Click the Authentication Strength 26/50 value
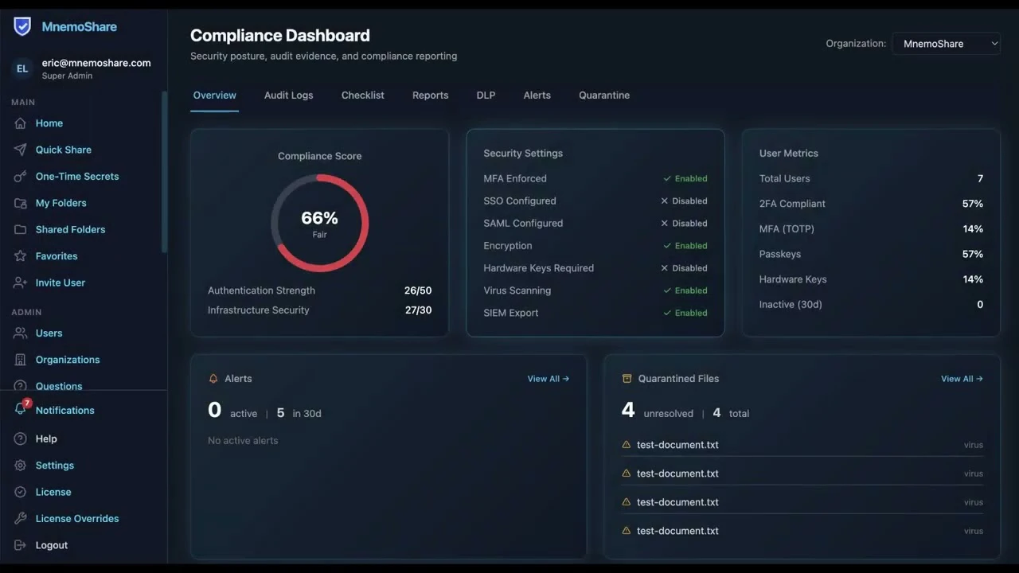 point(418,290)
